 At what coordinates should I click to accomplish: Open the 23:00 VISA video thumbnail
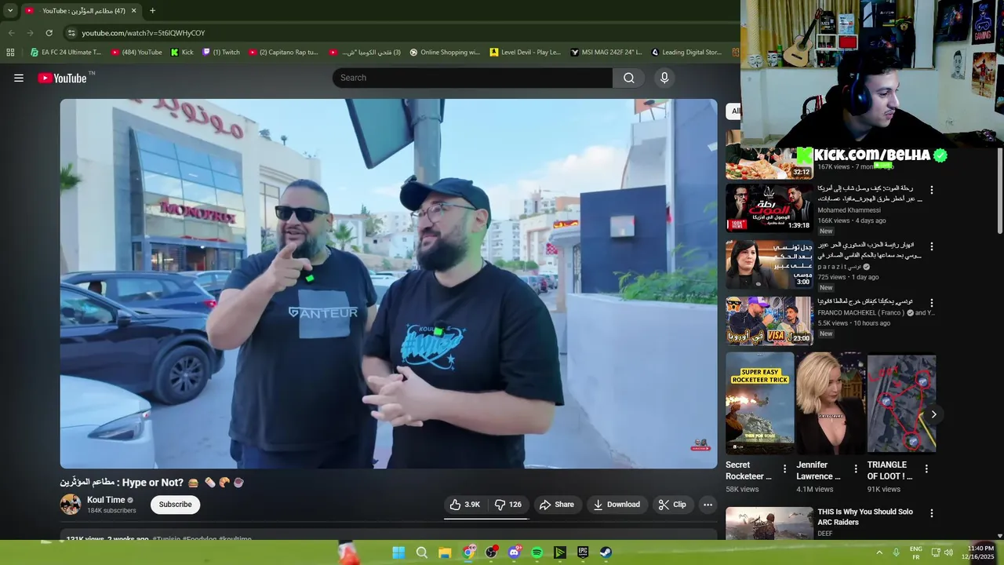[769, 321]
